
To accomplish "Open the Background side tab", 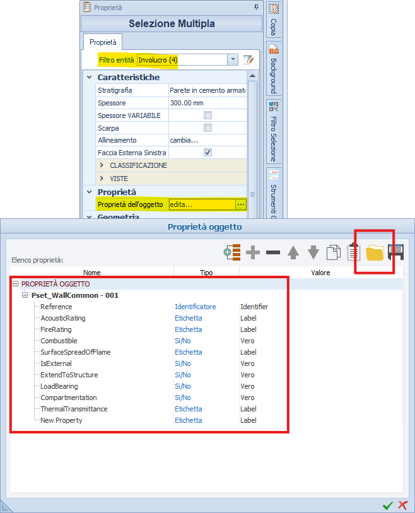I will pos(273,68).
